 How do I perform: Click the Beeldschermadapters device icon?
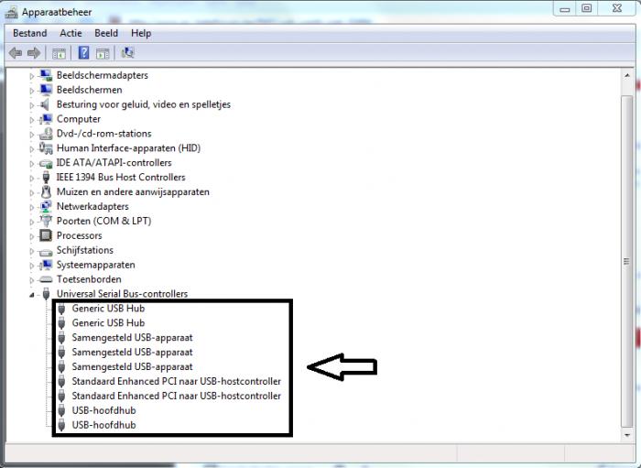click(x=46, y=75)
